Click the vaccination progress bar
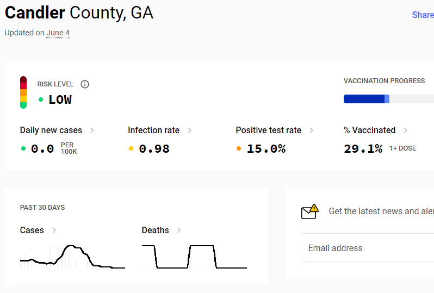 pos(389,99)
